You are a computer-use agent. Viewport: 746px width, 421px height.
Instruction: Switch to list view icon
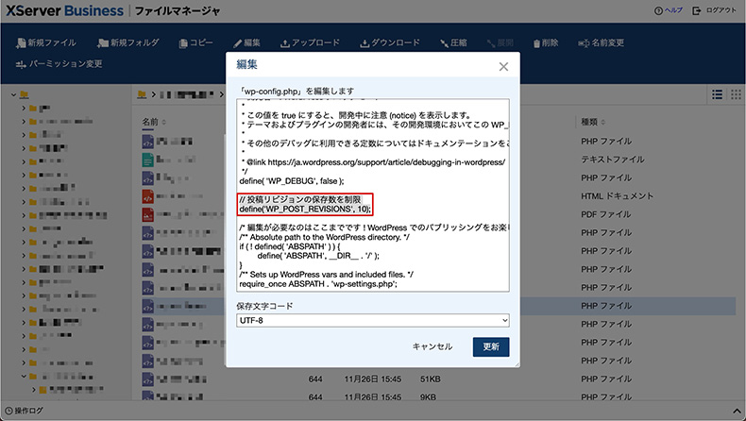(717, 94)
